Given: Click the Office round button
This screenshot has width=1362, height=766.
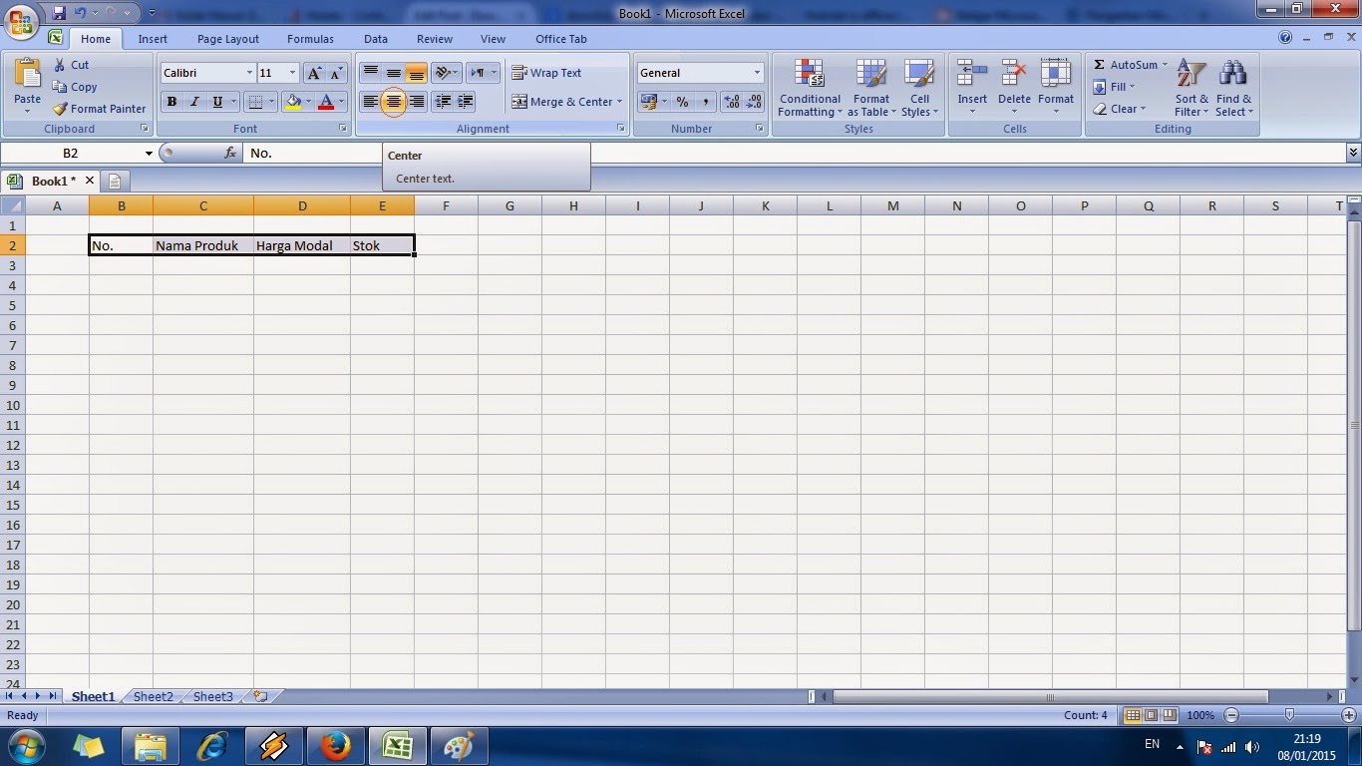Looking at the screenshot, I should (22, 20).
